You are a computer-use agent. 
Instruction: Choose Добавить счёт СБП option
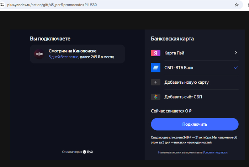click(195, 97)
